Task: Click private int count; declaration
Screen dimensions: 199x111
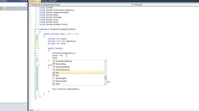Action: (x=57, y=39)
